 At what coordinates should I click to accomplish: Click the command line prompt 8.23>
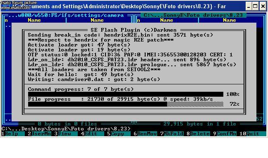pyautogui.click(x=66, y=129)
